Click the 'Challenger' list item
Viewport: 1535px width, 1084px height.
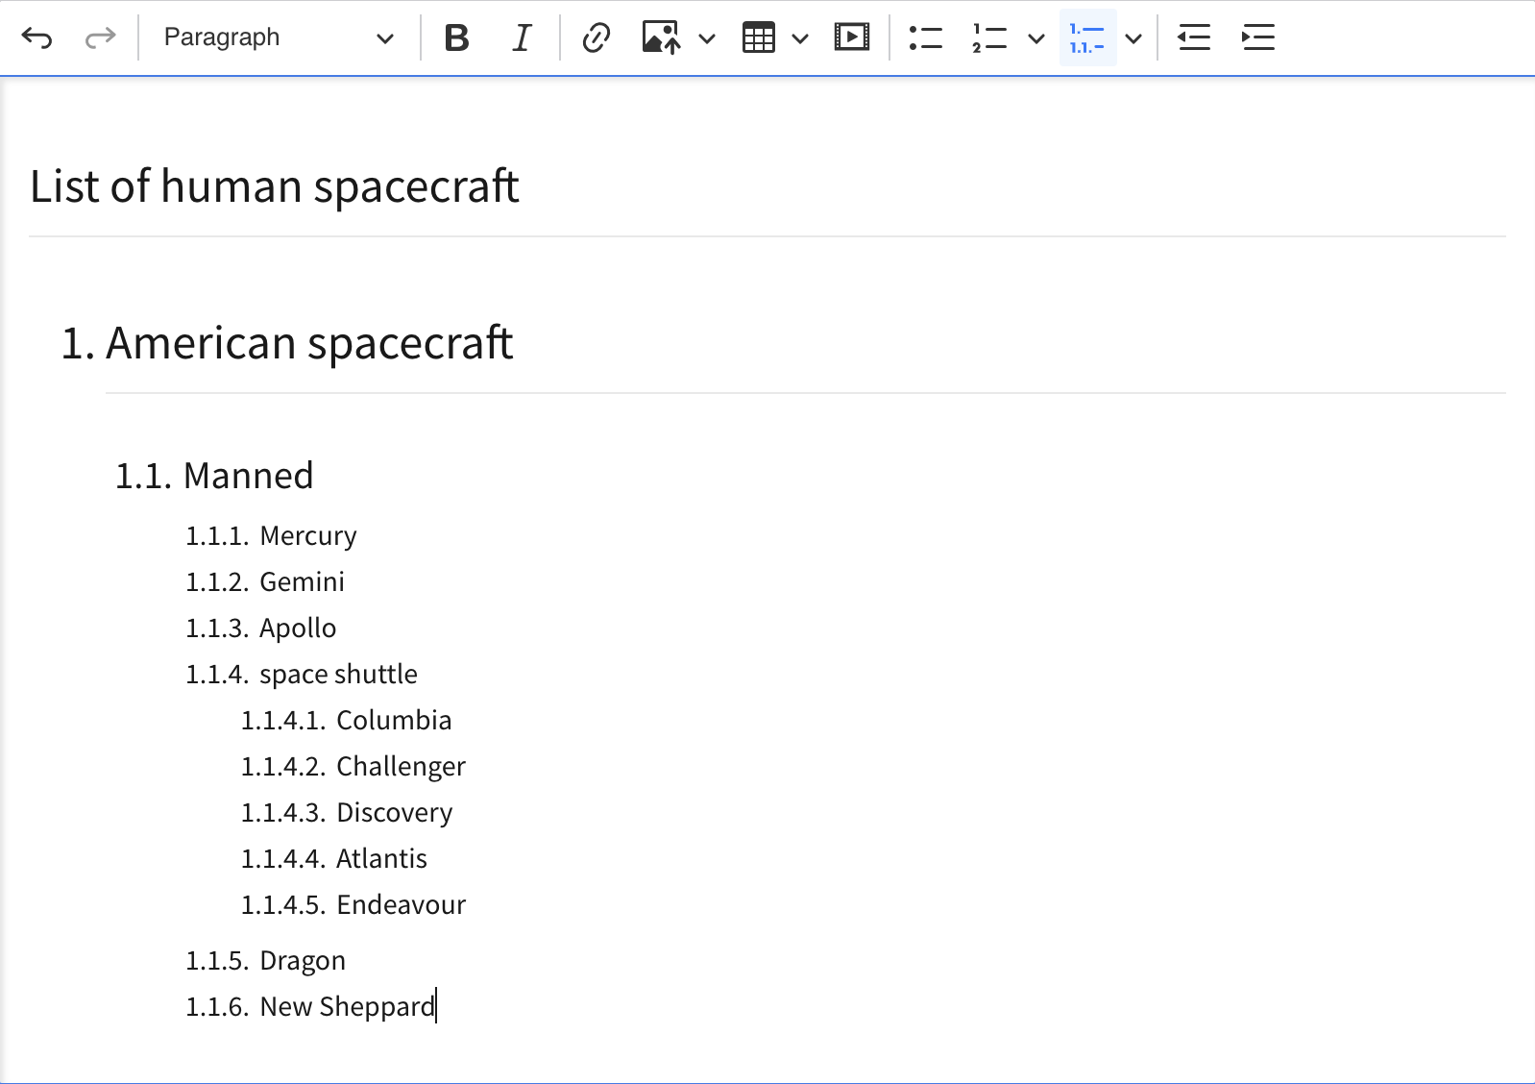pyautogui.click(x=401, y=767)
